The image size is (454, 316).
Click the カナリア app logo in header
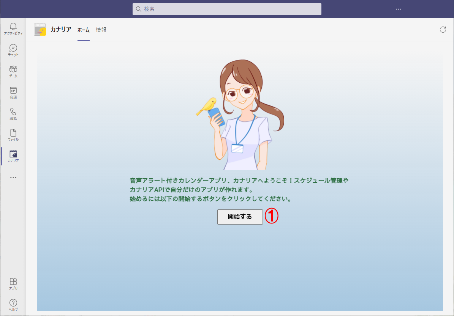point(40,30)
